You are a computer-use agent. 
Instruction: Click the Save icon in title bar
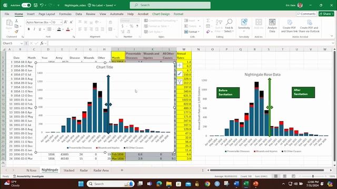[x=35, y=5]
